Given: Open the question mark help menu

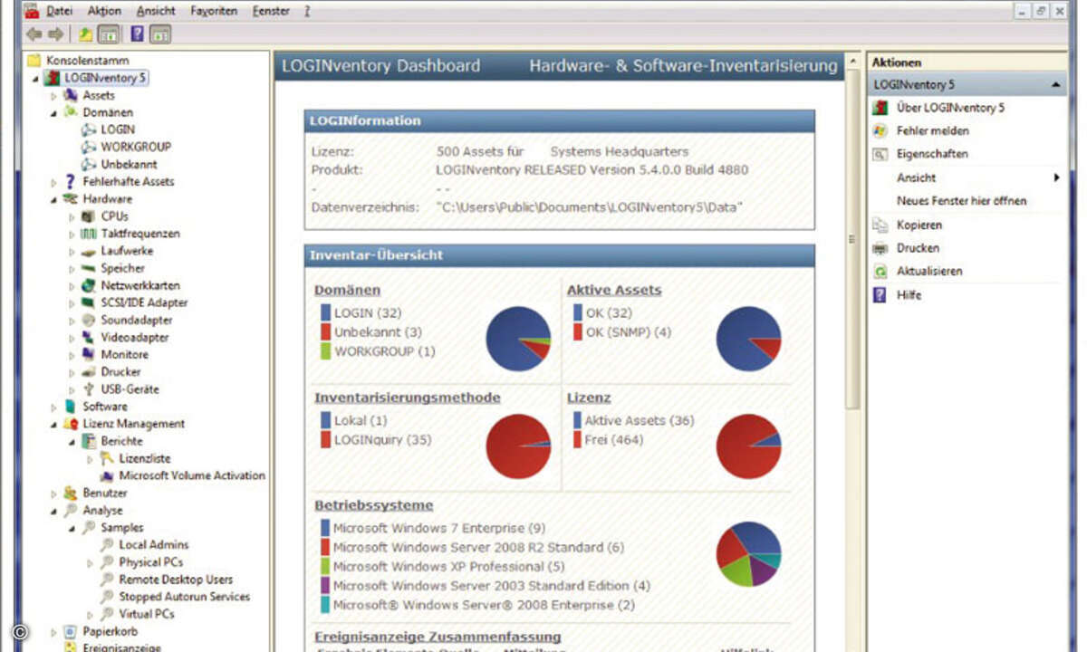Looking at the screenshot, I should (307, 11).
